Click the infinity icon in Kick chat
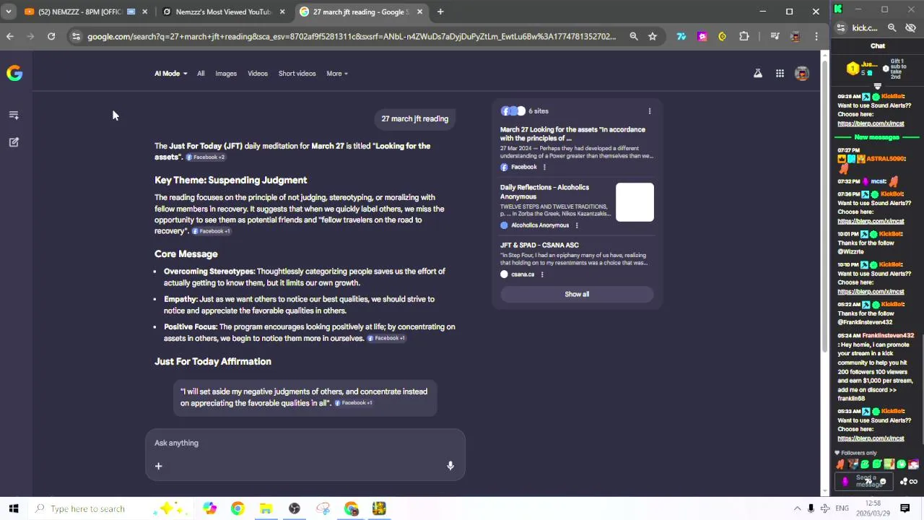The height and width of the screenshot is (520, 924). point(914,482)
